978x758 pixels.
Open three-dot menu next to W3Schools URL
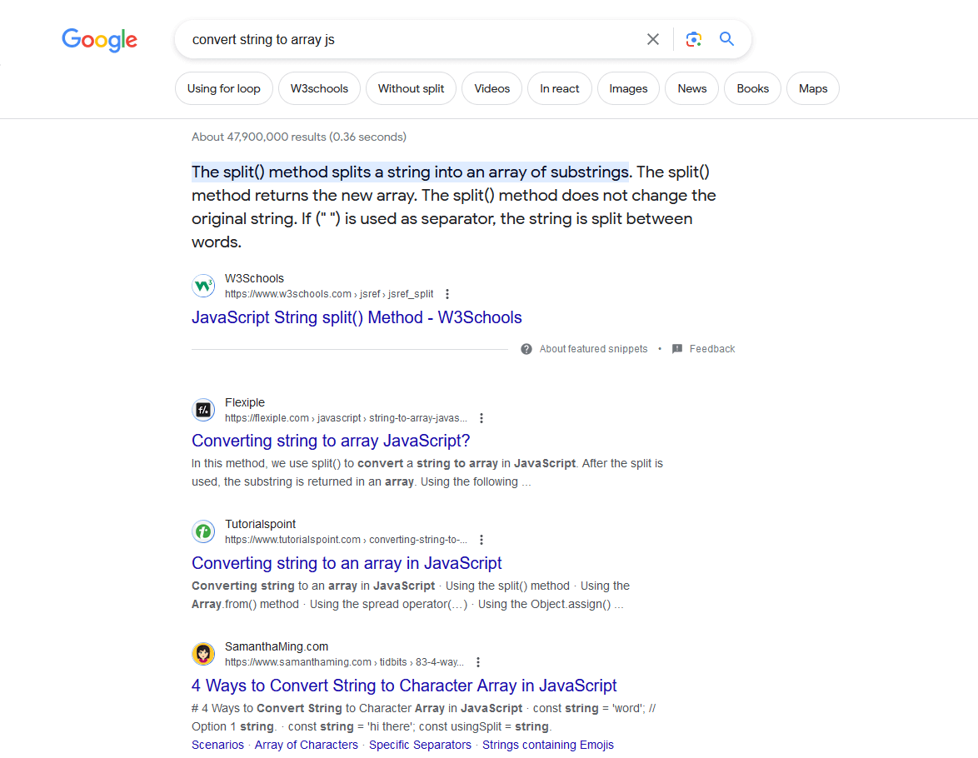click(447, 294)
